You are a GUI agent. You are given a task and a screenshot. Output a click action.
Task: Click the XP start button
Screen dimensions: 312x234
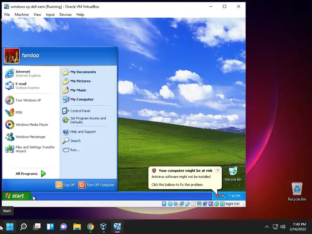[x=16, y=196]
